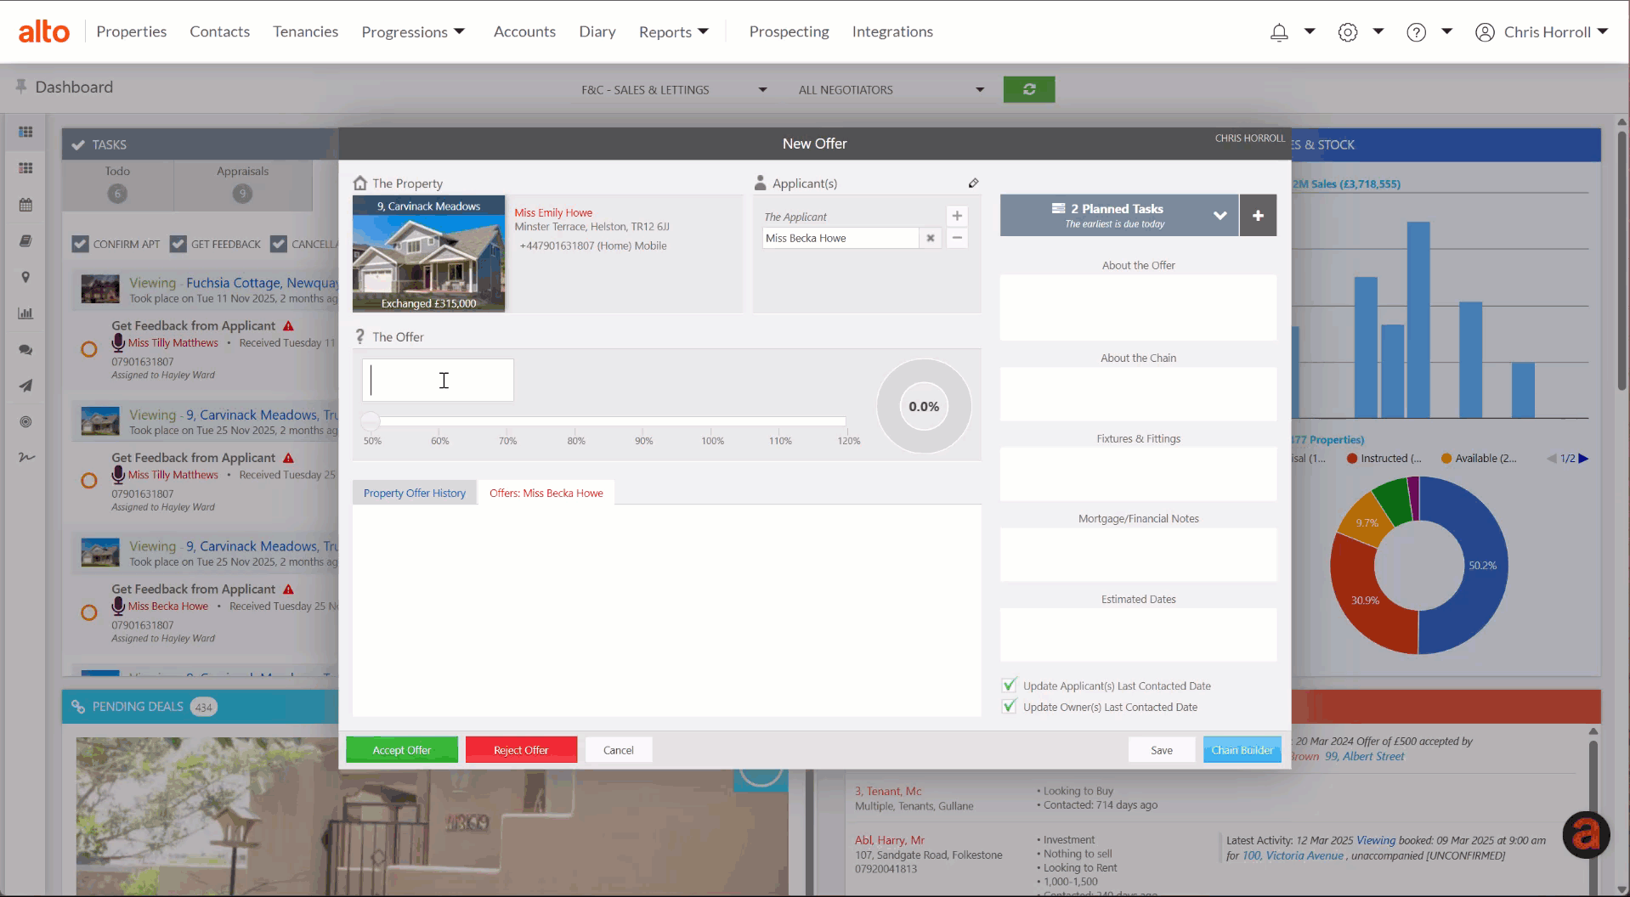Open the Chain Builder
Image resolution: width=1630 pixels, height=897 pixels.
pos(1242,750)
